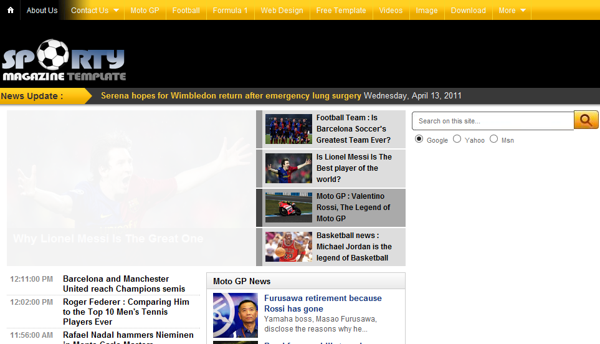Click the '12:11:00 PM' timestamp

click(31, 279)
